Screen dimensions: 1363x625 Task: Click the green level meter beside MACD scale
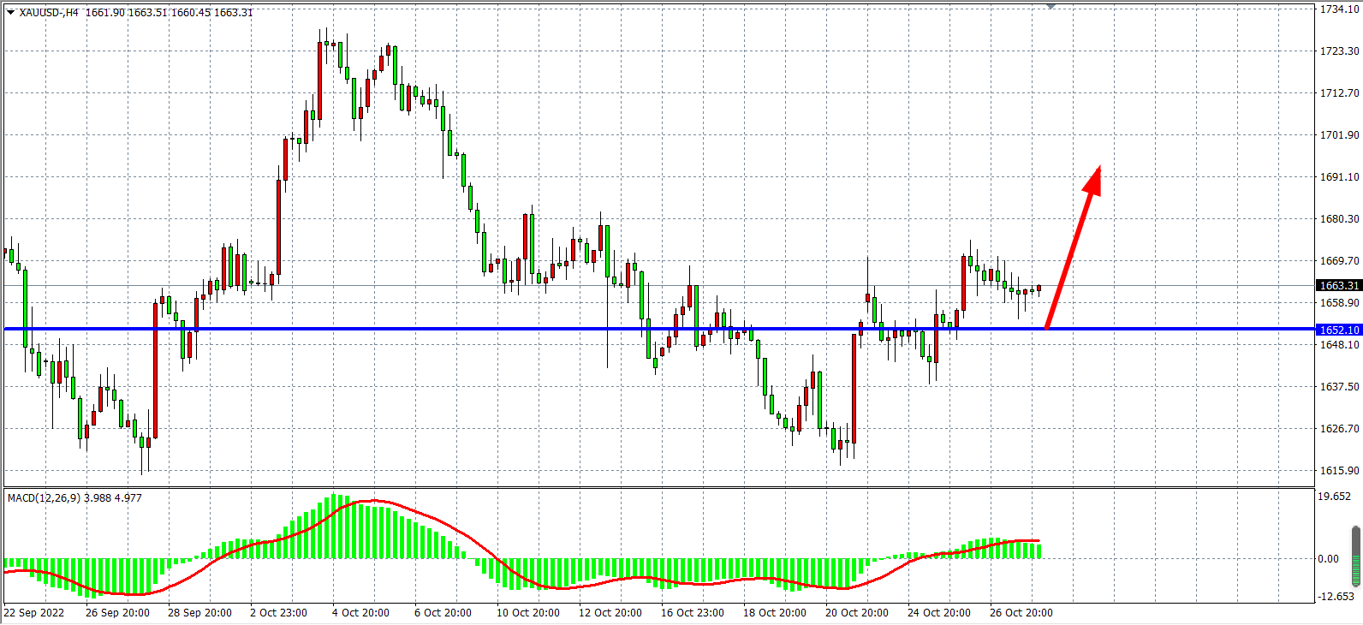[x=1355, y=557]
